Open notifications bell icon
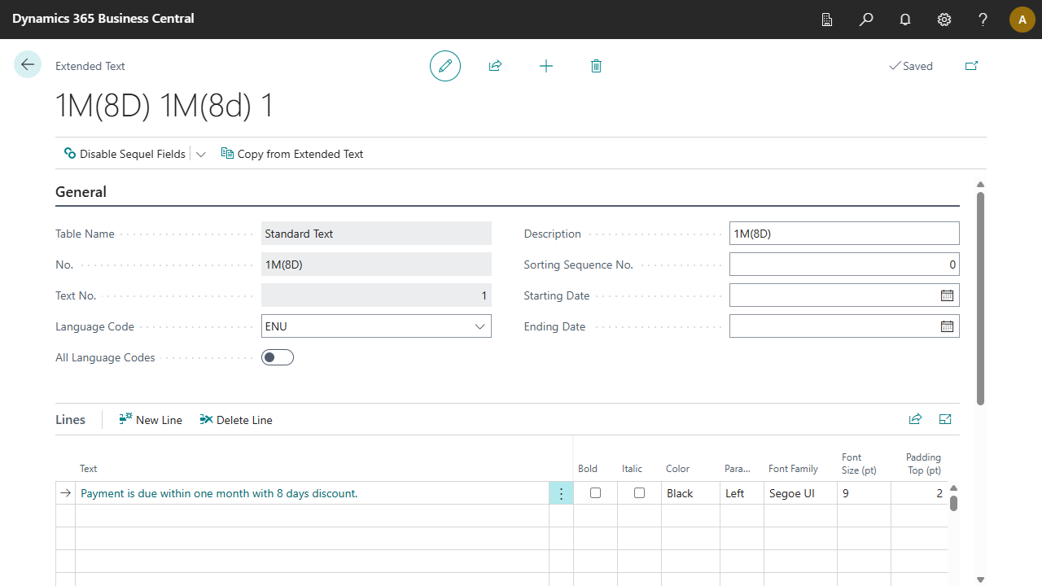Image resolution: width=1042 pixels, height=586 pixels. 905,20
